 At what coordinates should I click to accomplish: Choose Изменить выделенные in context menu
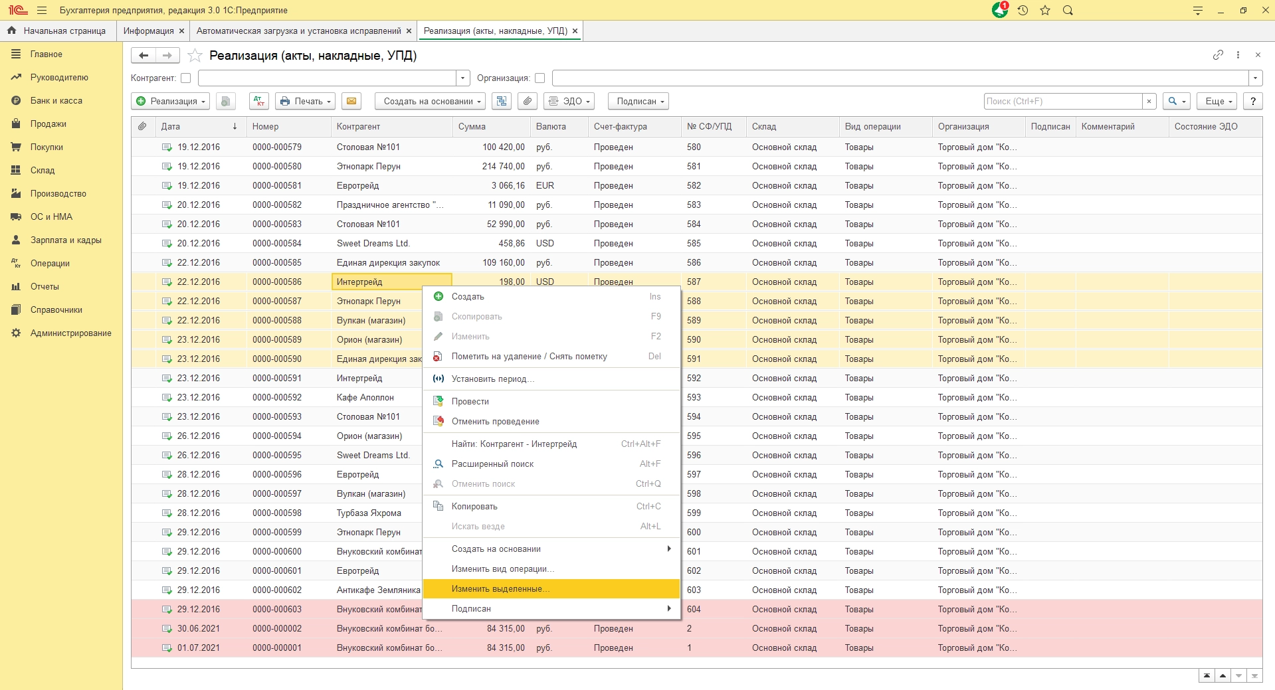click(x=551, y=589)
